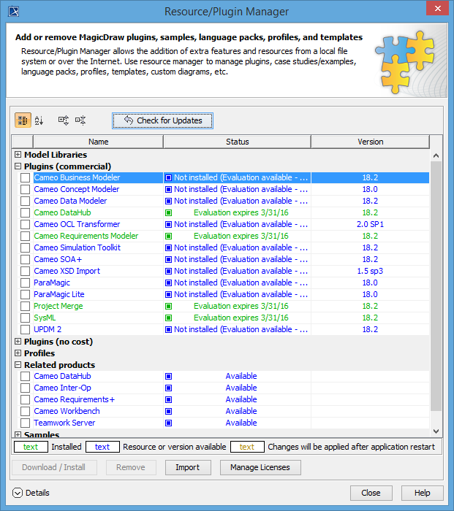
Task: Click the Status column header
Action: [x=237, y=142]
